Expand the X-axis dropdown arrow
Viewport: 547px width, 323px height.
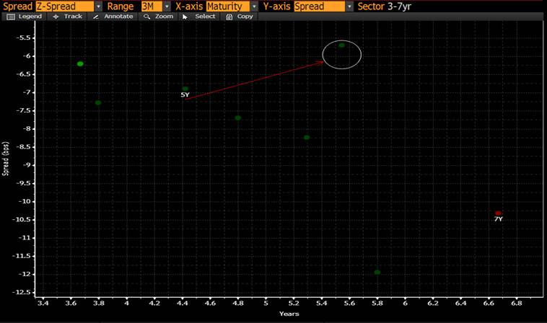[x=254, y=6]
